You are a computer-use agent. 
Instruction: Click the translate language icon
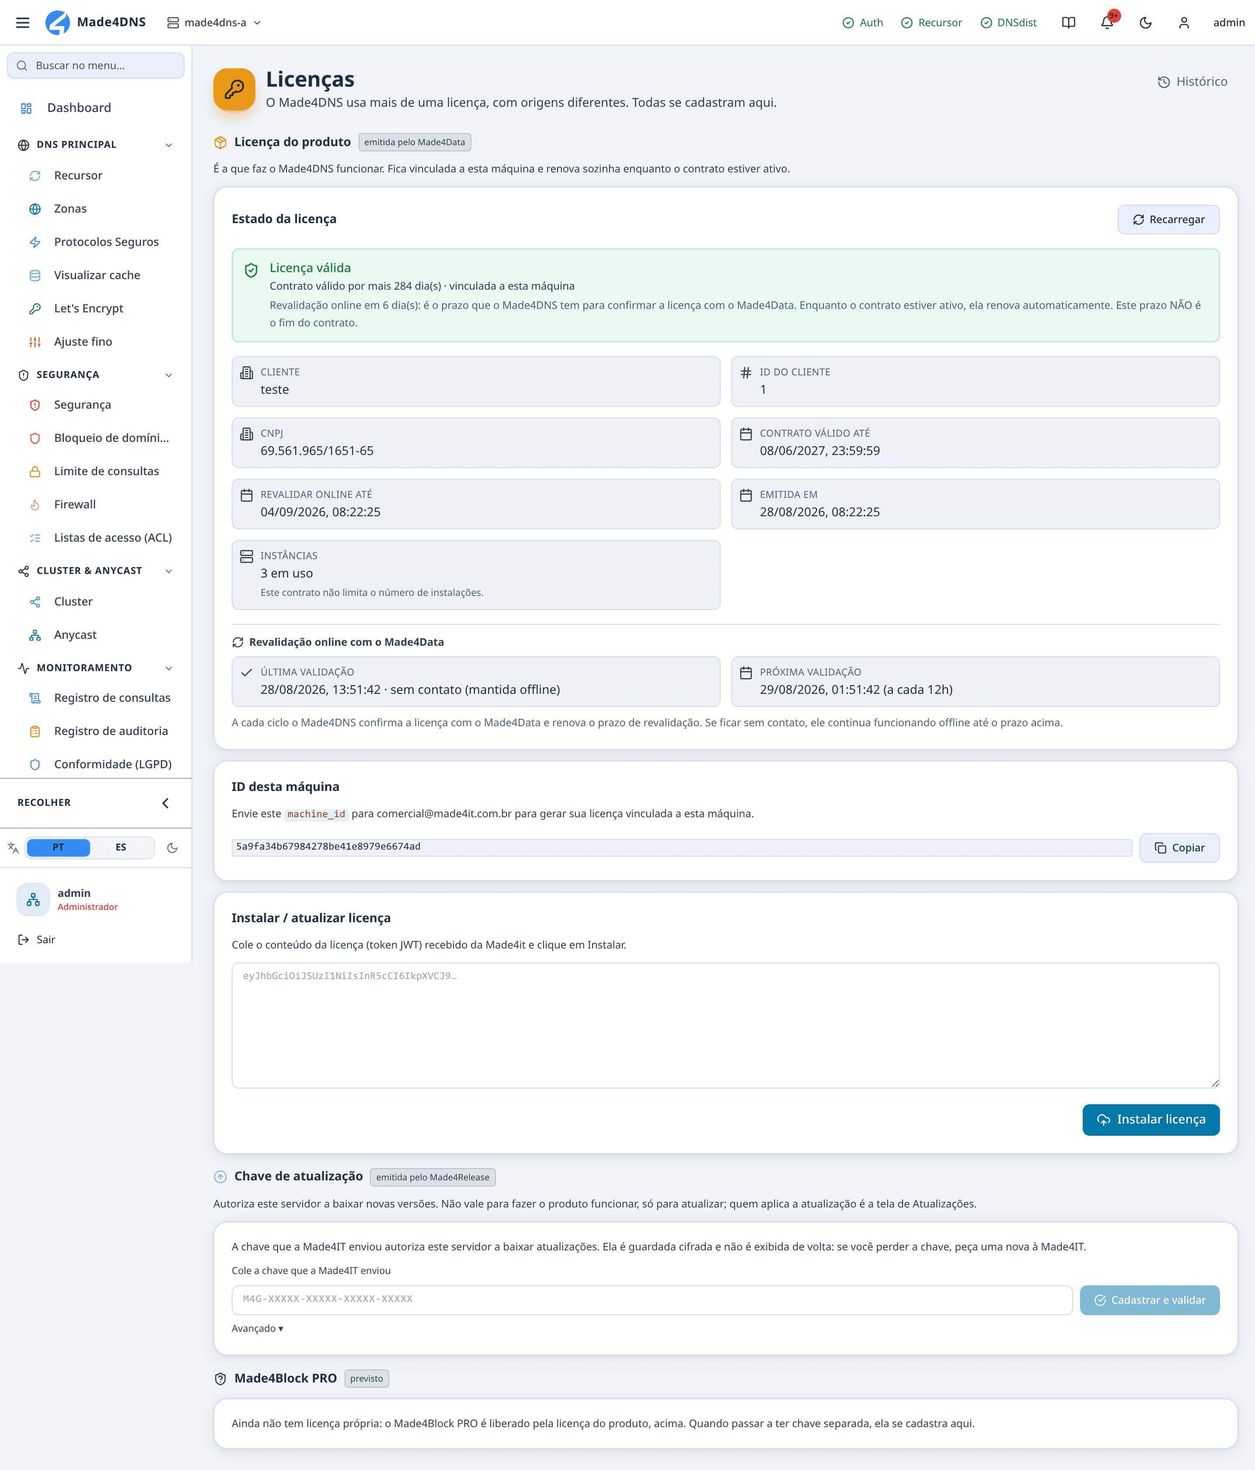click(13, 848)
